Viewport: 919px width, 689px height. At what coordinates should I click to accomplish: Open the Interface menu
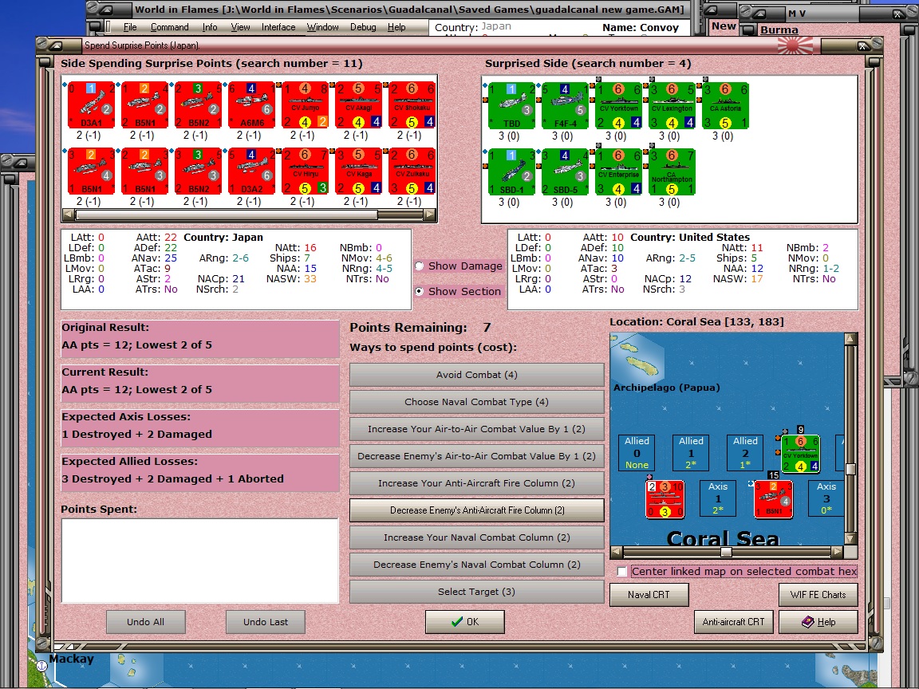(x=278, y=27)
